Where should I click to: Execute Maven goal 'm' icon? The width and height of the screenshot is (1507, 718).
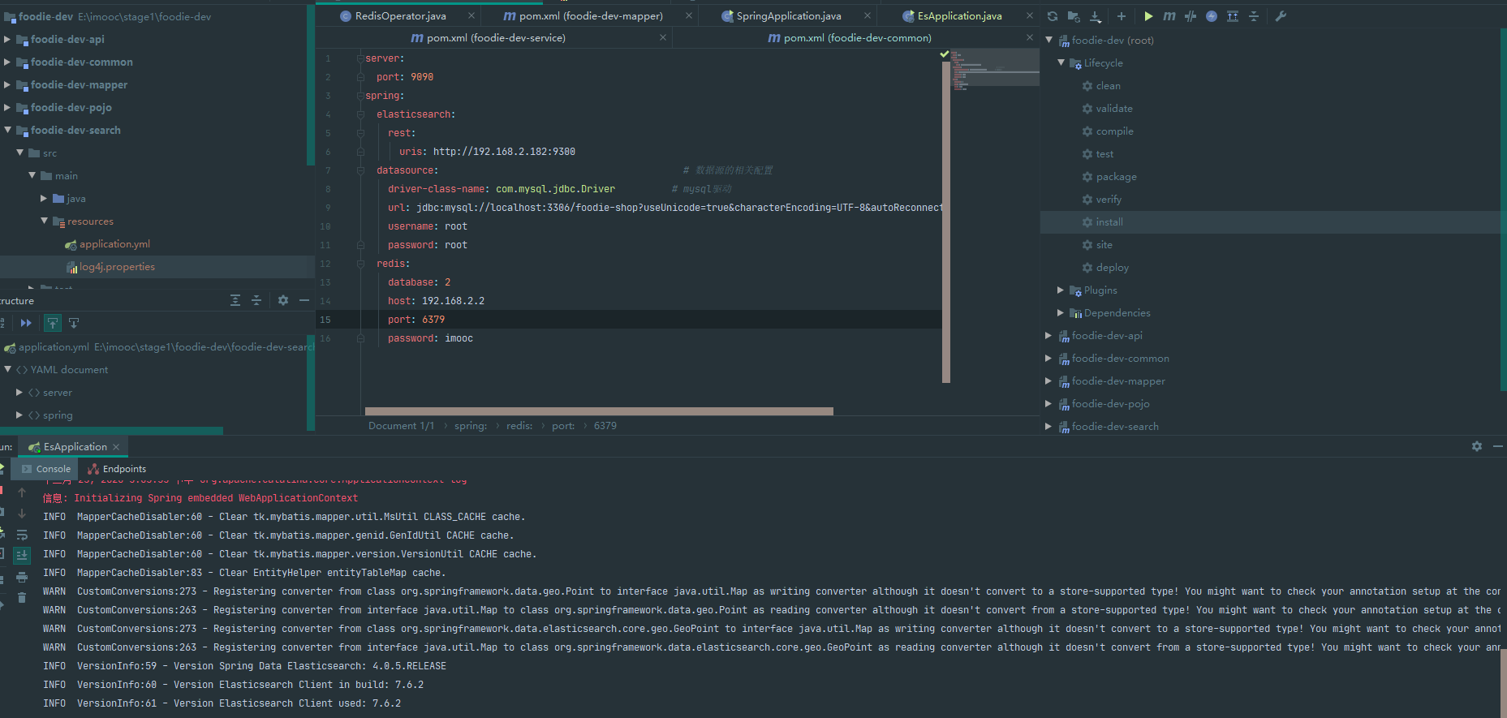click(1169, 16)
